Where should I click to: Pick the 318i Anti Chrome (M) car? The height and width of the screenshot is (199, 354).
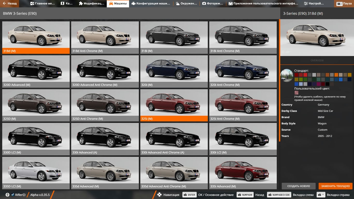(x=243, y=38)
